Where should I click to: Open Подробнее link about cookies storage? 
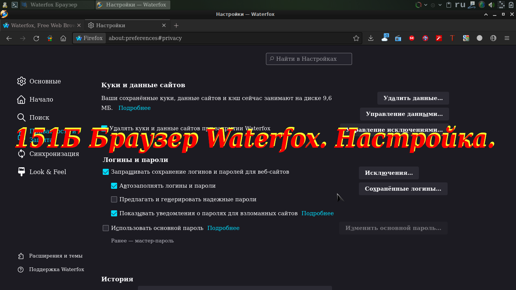pyautogui.click(x=134, y=108)
